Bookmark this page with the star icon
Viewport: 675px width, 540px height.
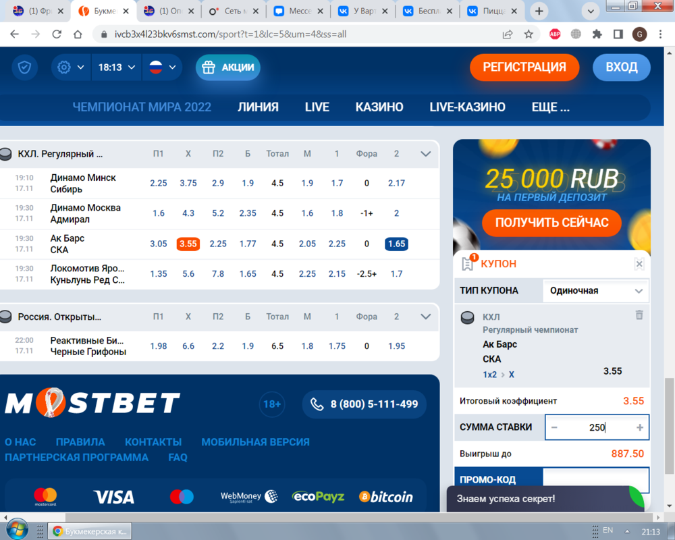pos(529,34)
